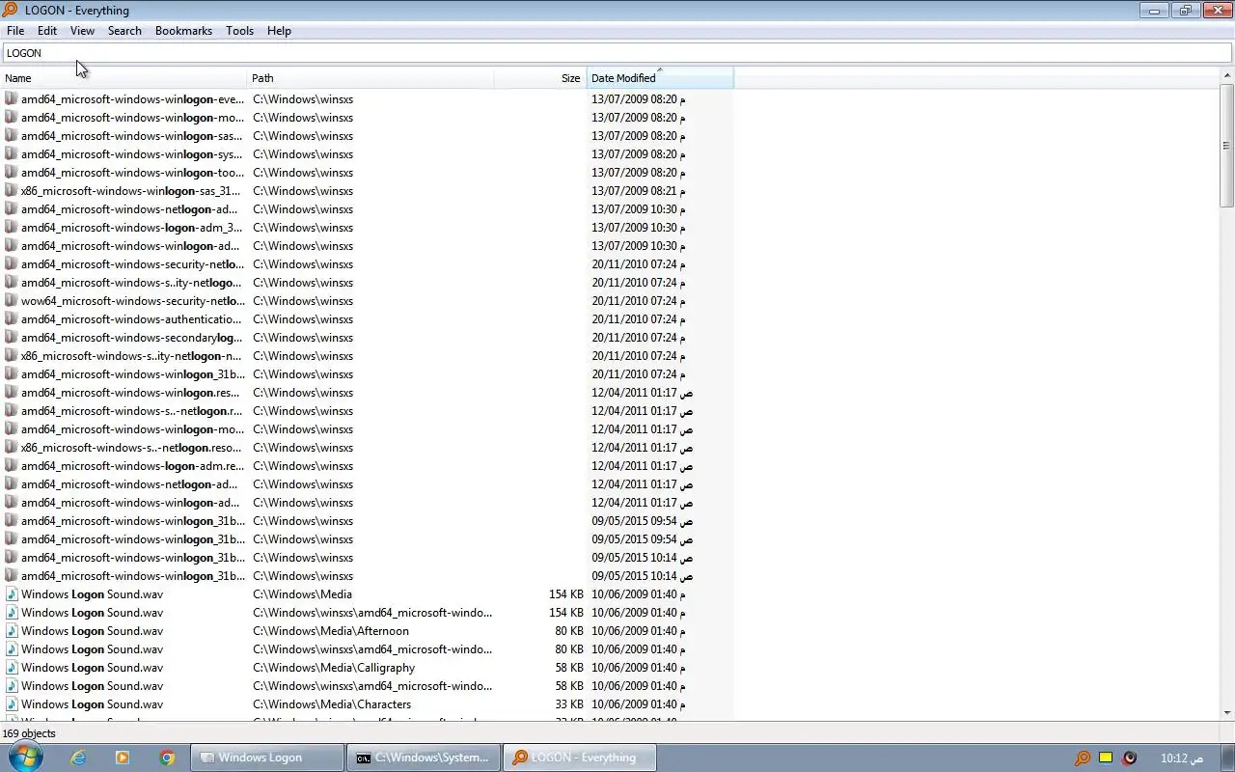1235x772 pixels.
Task: Select amd64_microsoft-windows-s..-netlogon.r... entry
Action: pyautogui.click(x=131, y=411)
